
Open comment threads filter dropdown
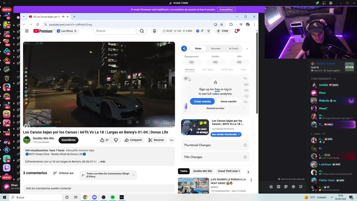(x=108, y=175)
